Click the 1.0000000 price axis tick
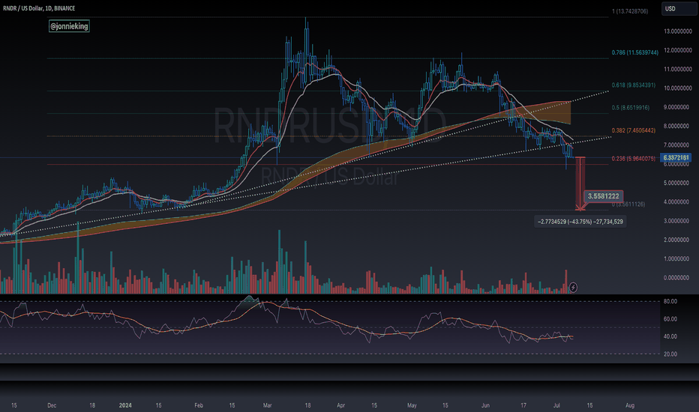The image size is (699, 412). click(677, 258)
